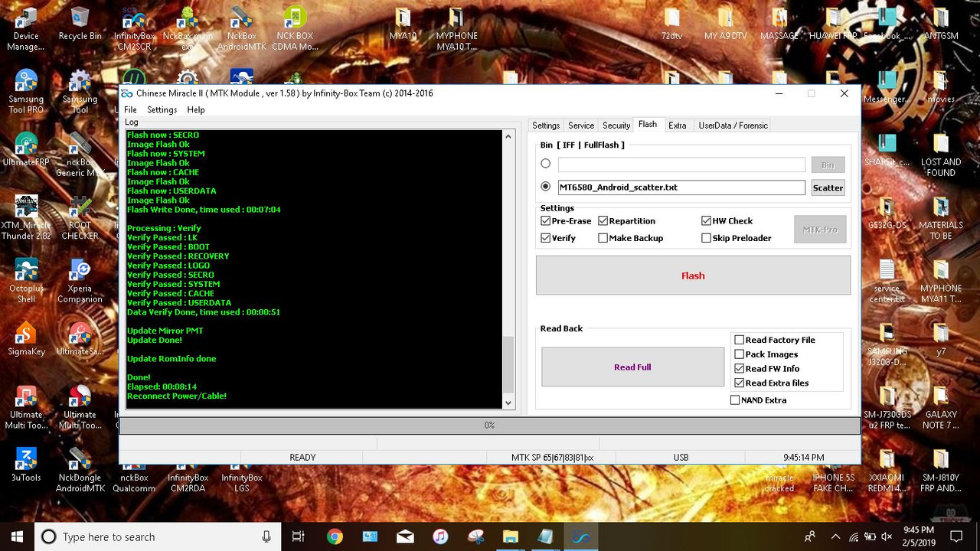The width and height of the screenshot is (980, 551).
Task: Switch to the Security tab
Action: click(x=616, y=126)
